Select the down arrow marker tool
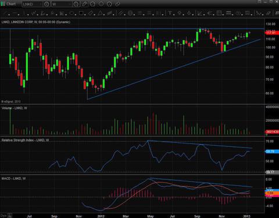 189,13
